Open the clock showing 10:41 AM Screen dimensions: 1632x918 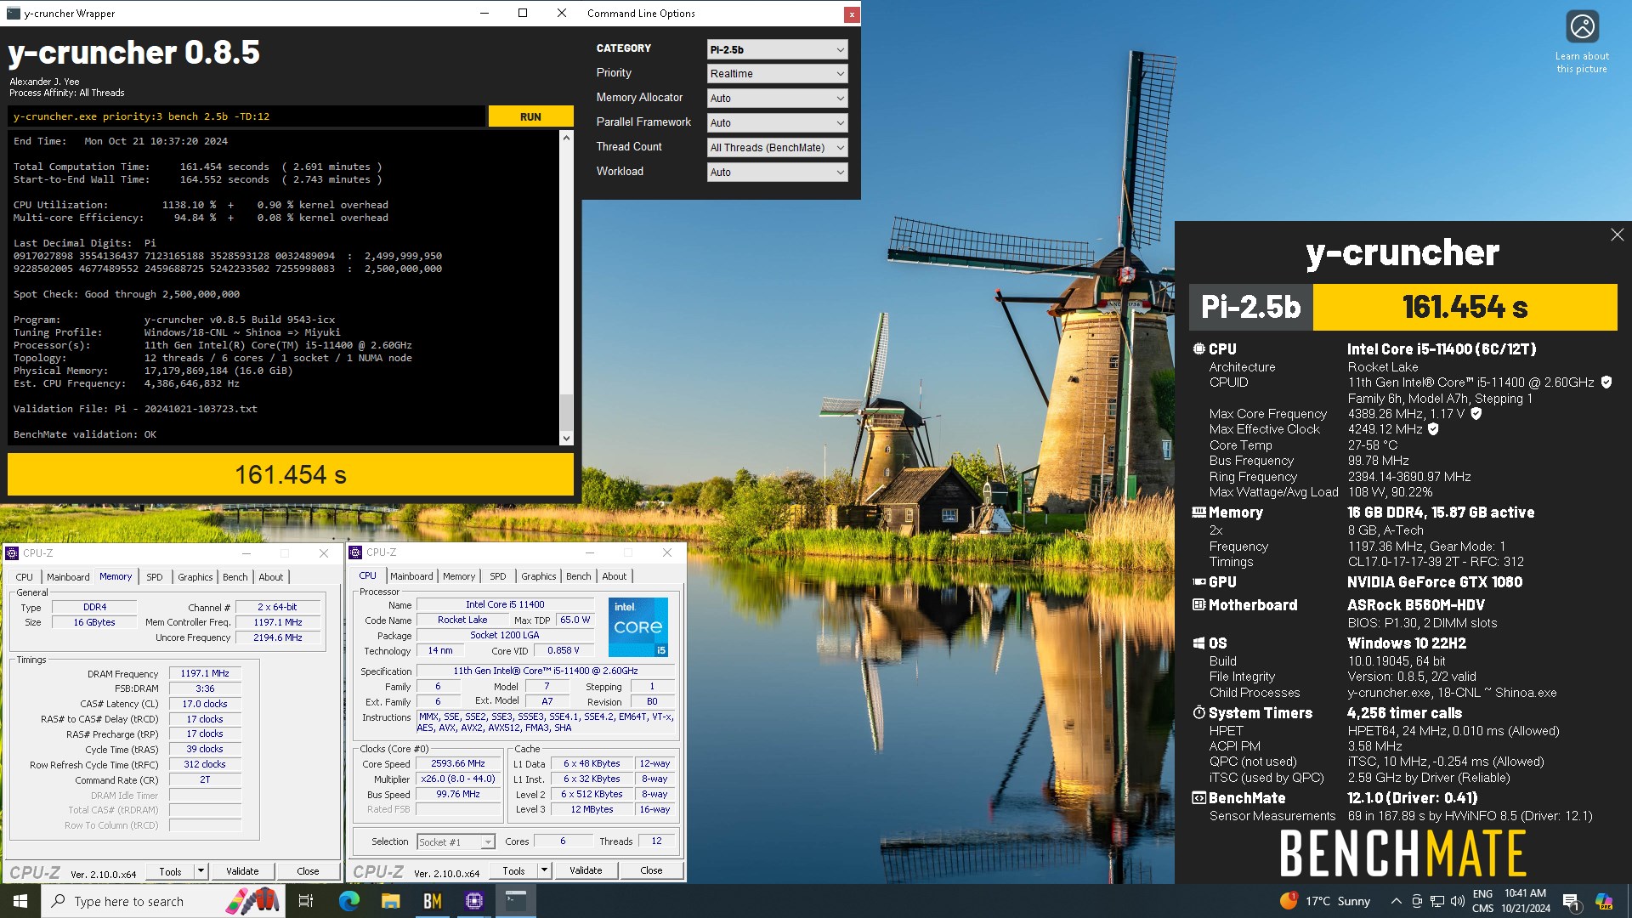(1526, 901)
